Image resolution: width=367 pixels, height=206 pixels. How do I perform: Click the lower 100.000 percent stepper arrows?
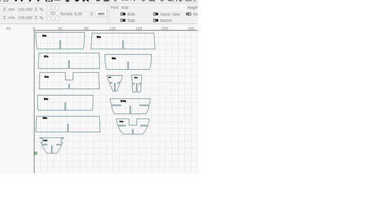click(x=36, y=18)
